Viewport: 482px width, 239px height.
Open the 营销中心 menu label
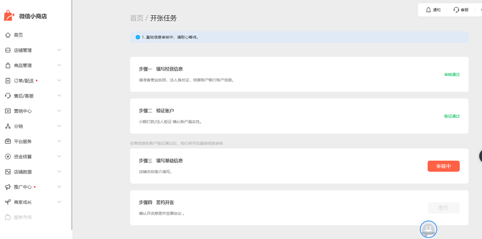[23, 111]
